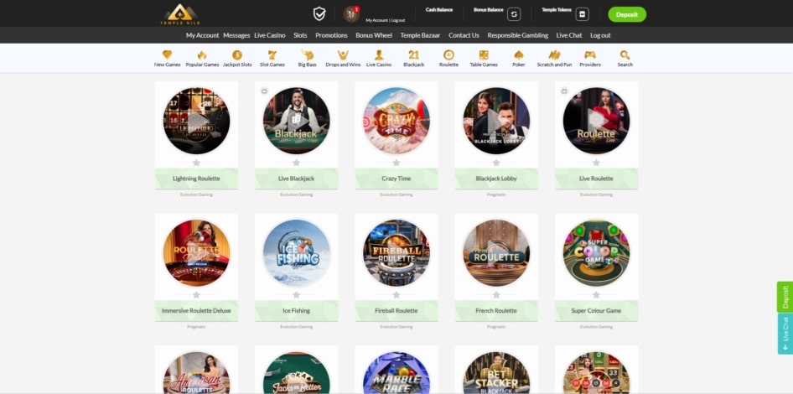Click the Log out link near avatar
The image size is (793, 394).
(x=397, y=19)
